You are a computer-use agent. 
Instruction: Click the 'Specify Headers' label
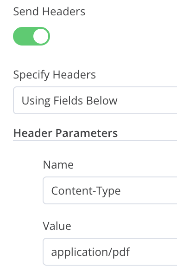point(54,75)
